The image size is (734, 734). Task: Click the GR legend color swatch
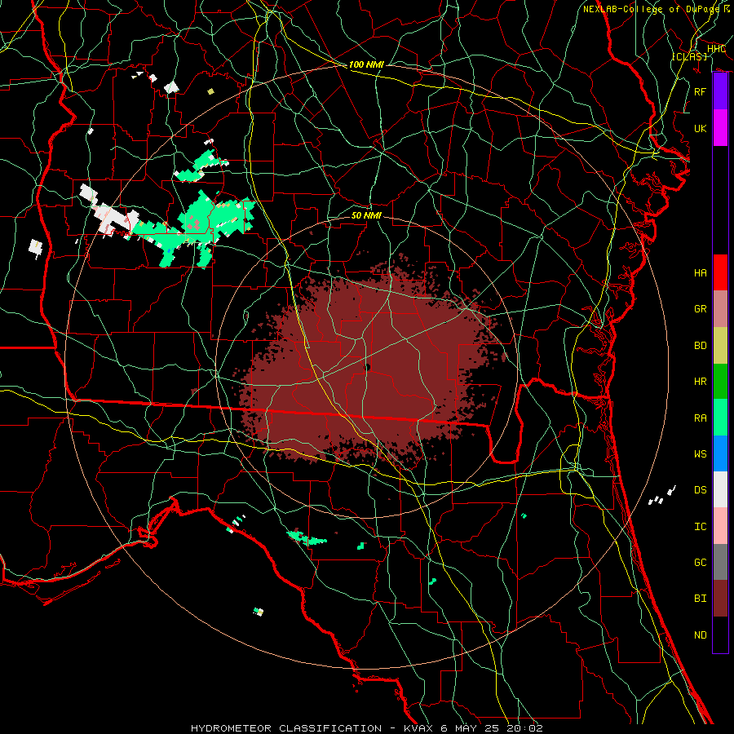point(720,309)
